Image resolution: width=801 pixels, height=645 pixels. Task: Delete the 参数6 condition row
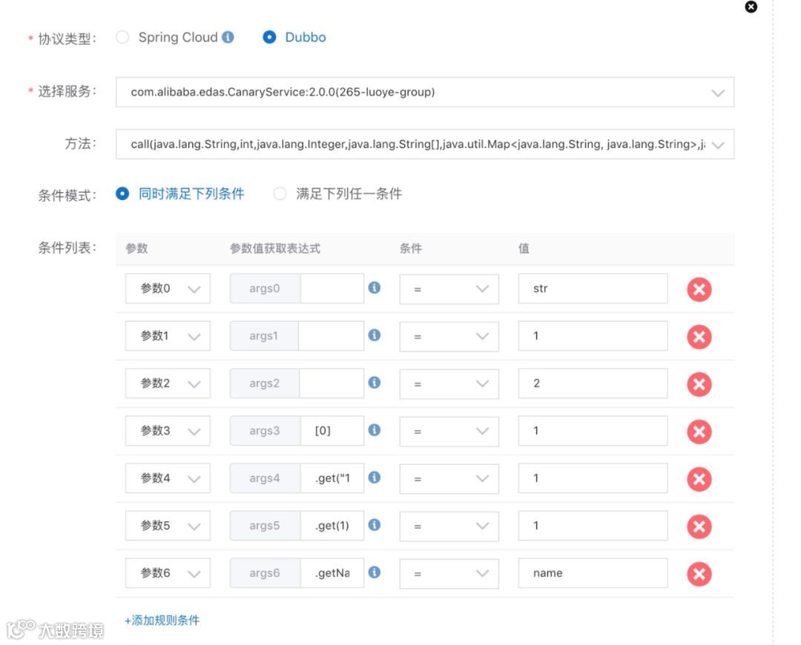tap(699, 575)
